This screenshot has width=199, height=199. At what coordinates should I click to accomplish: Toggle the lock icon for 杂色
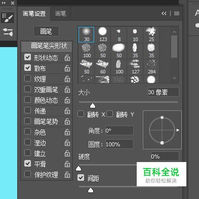point(67,132)
